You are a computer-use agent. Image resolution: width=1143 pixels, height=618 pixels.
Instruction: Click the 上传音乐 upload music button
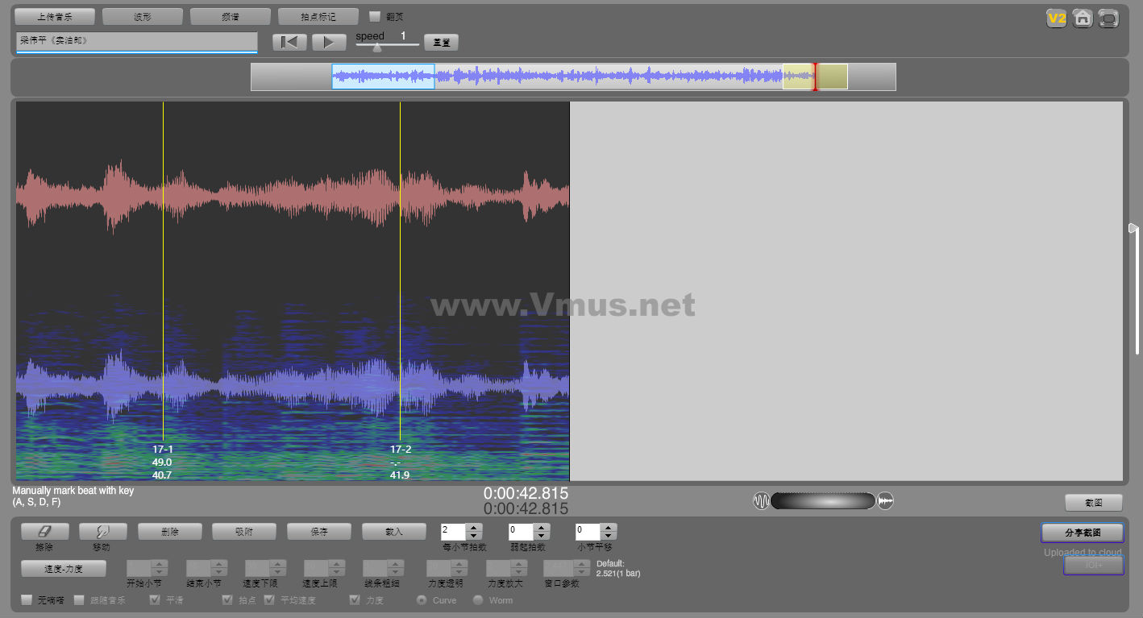pyautogui.click(x=54, y=16)
